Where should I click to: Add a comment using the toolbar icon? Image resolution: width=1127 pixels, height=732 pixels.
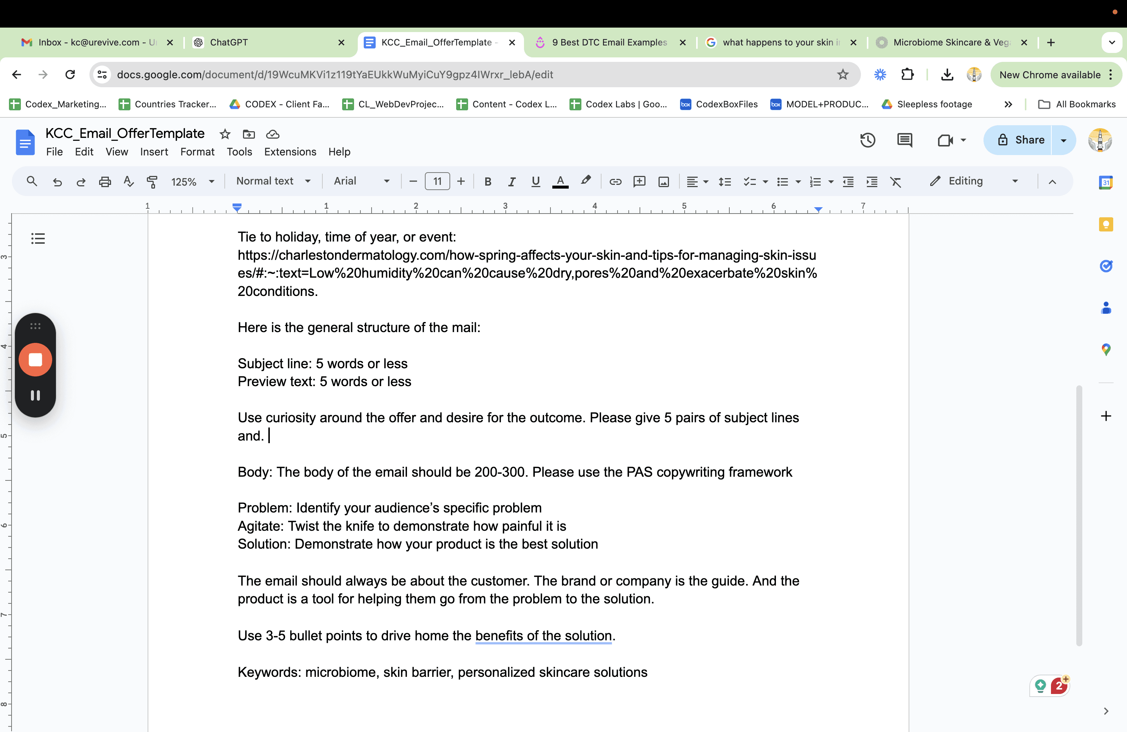coord(639,182)
